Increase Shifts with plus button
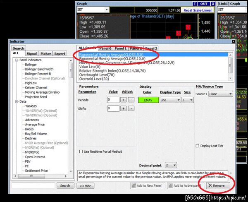Screen dimensions: 248x202 [x=123, y=109]
